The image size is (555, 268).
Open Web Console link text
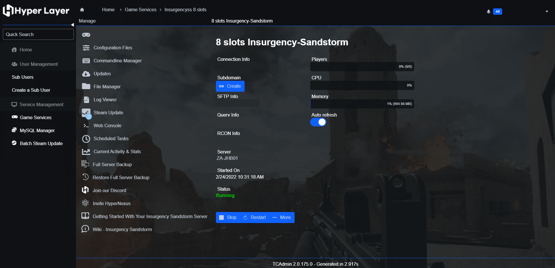click(x=108, y=125)
